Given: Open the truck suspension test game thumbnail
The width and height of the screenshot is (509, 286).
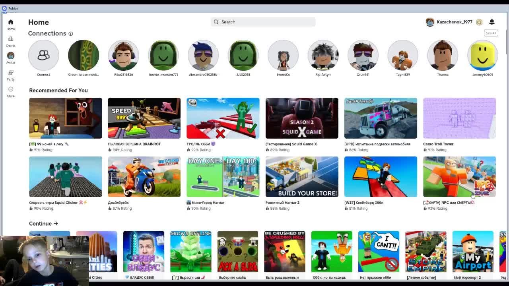Looking at the screenshot, I should point(381,118).
